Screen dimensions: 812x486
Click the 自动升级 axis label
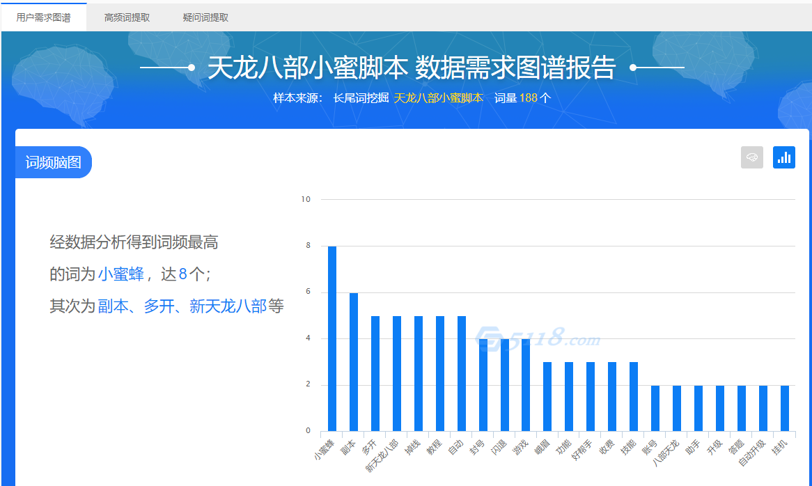(752, 453)
